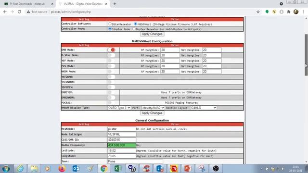Edit the DMR Mode Net Hangtime field
This screenshot has width=308, height=173.
tap(212, 50)
